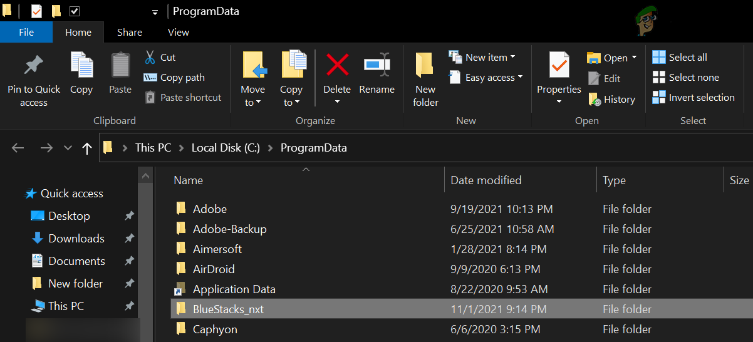Click Invert selection option

click(693, 98)
